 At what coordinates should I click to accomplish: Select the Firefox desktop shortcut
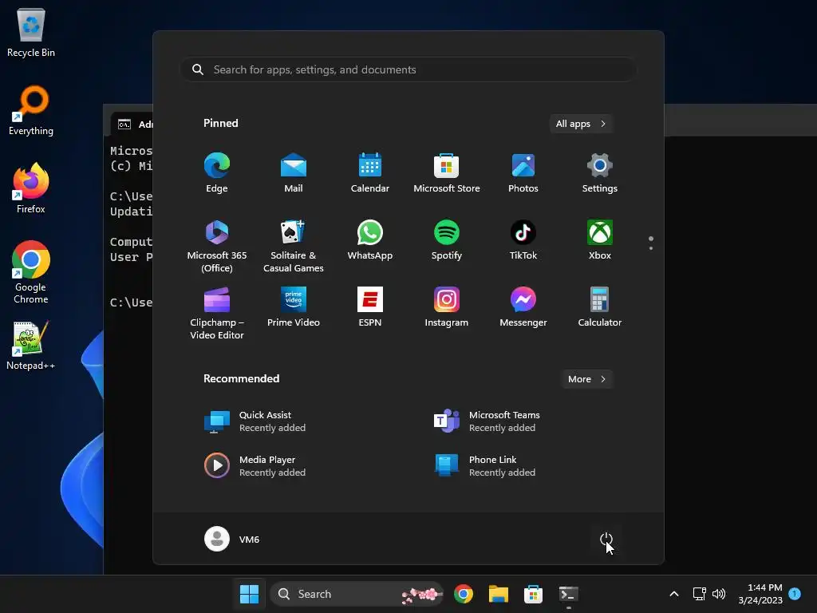pos(31,188)
